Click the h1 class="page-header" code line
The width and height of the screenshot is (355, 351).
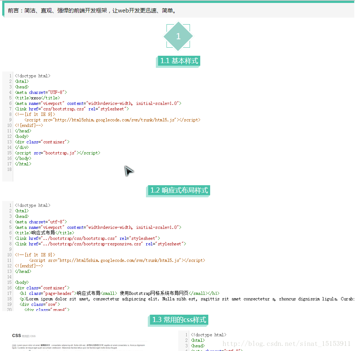(x=120, y=293)
